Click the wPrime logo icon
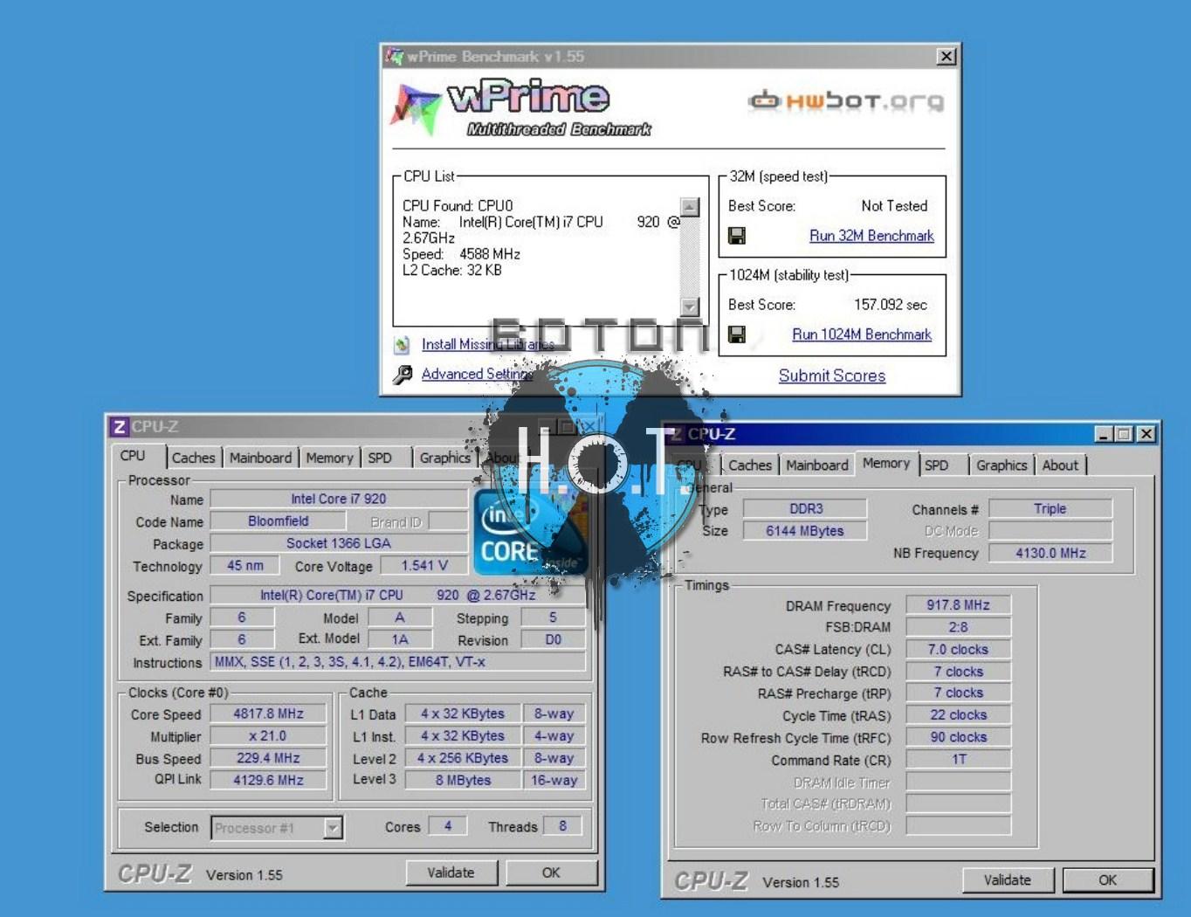 click(x=416, y=108)
